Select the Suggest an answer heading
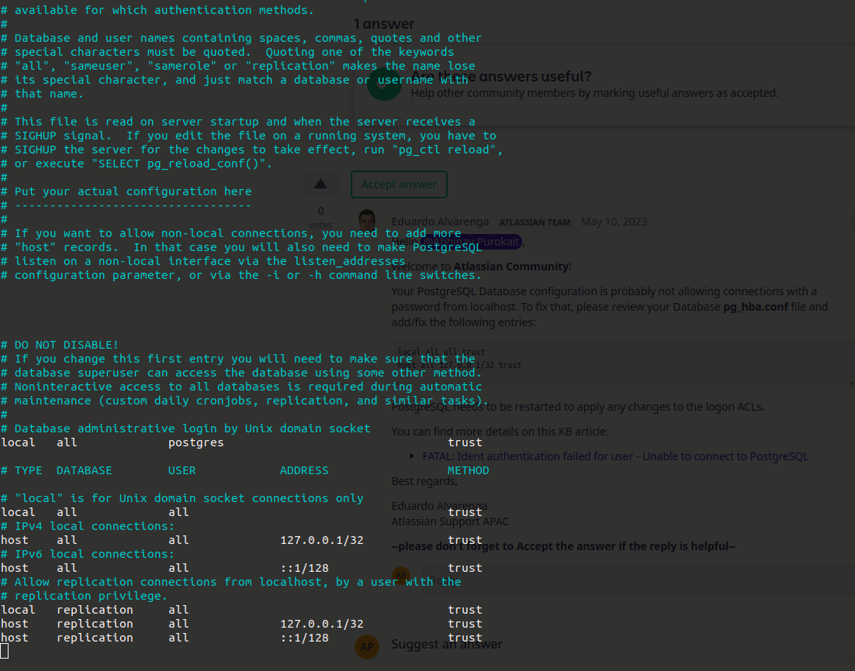The height and width of the screenshot is (671, 855). click(447, 644)
